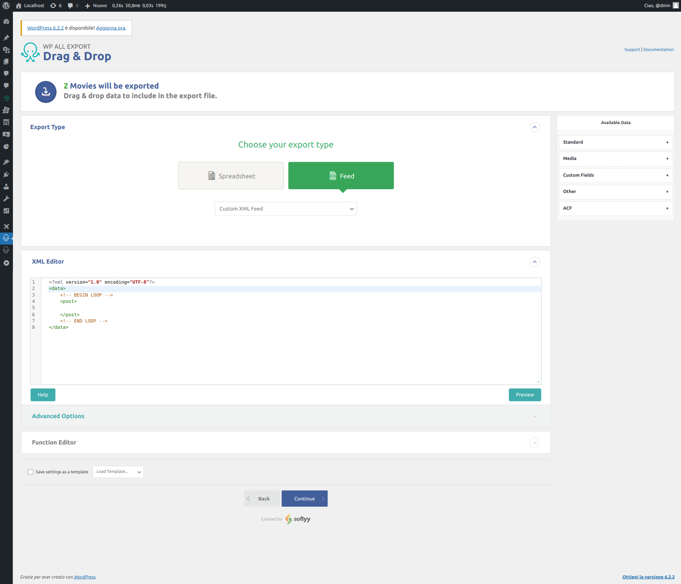Expand the Function Editor section
This screenshot has height=584, width=681.
(x=535, y=443)
